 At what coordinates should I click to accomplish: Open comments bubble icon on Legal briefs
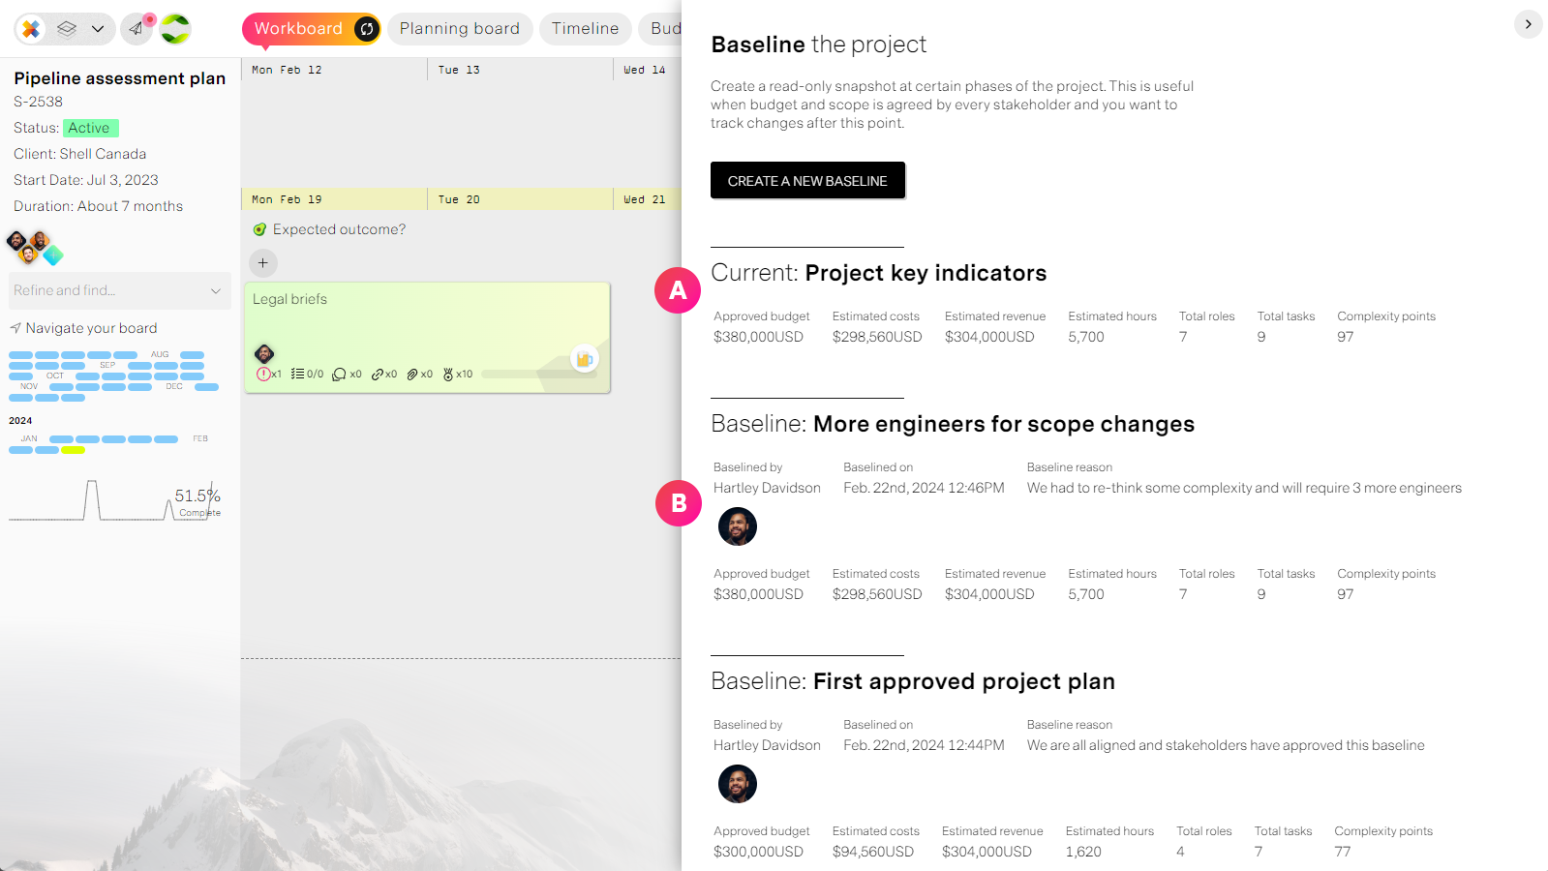tap(339, 375)
